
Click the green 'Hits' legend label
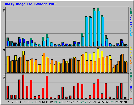[131, 11]
